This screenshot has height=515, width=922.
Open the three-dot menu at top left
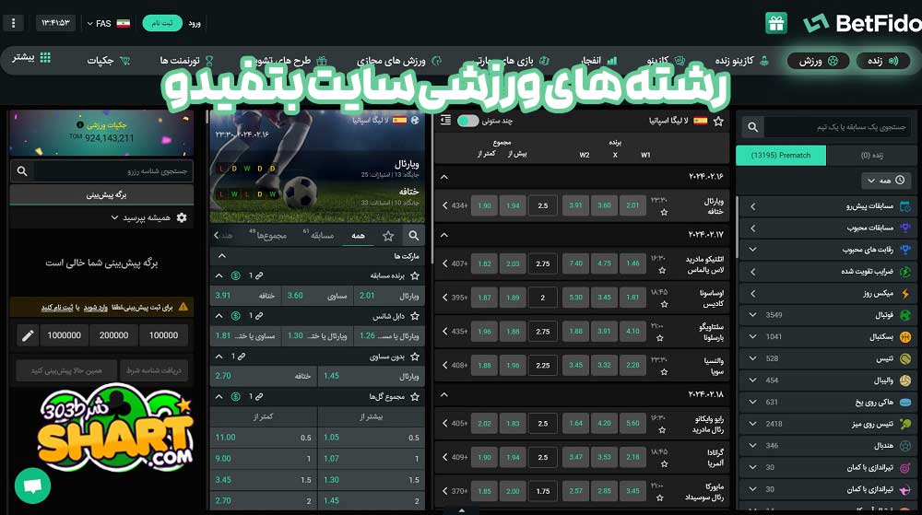coord(14,23)
